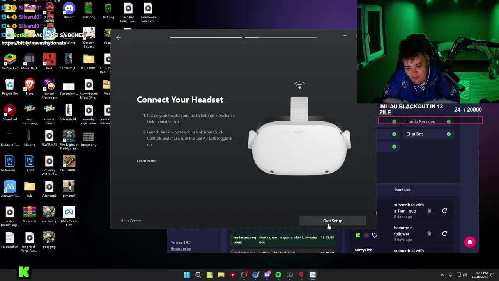Select Taco Bell Bong sound file
Screen dimensions: 499x281
(128, 13)
